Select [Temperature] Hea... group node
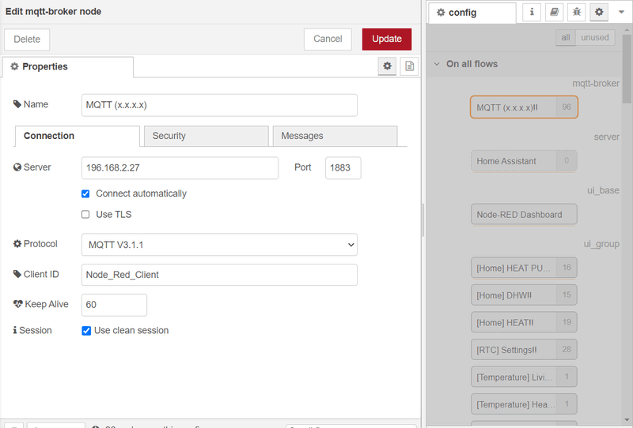Image resolution: width=633 pixels, height=428 pixels. [x=524, y=404]
